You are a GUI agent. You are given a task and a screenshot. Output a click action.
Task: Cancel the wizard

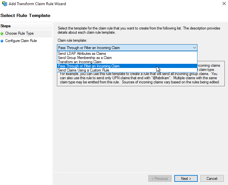tap(212, 179)
